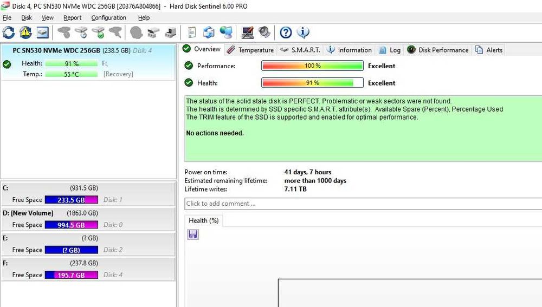Click the globe and monitor network icon
Image resolution: width=542 pixels, height=307 pixels.
pos(226,33)
